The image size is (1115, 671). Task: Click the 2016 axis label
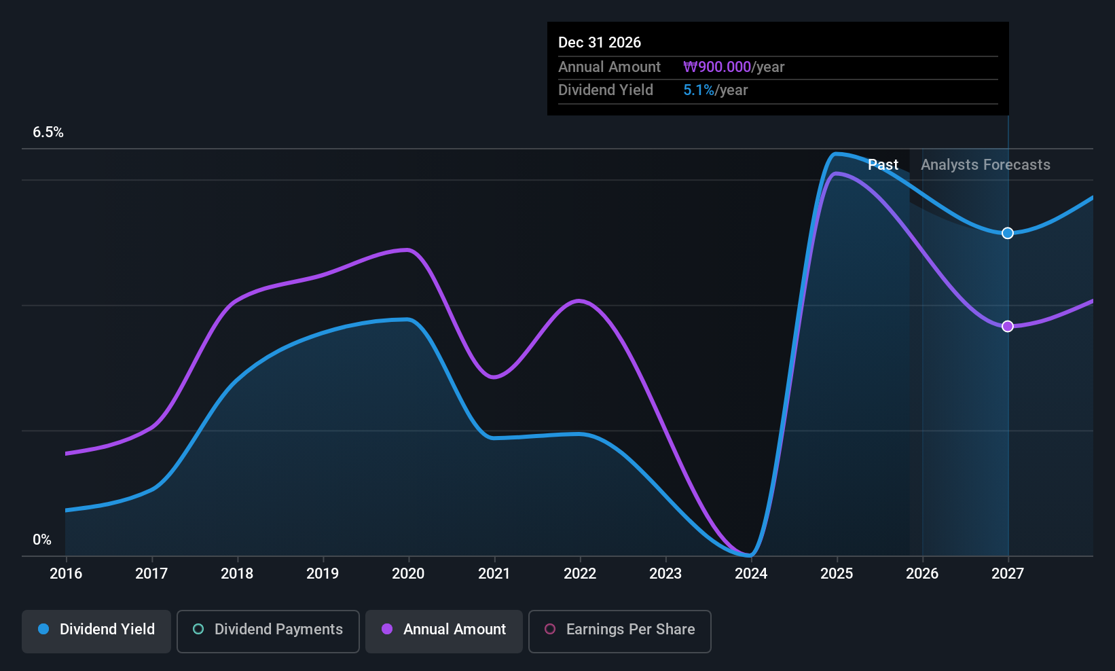click(66, 574)
